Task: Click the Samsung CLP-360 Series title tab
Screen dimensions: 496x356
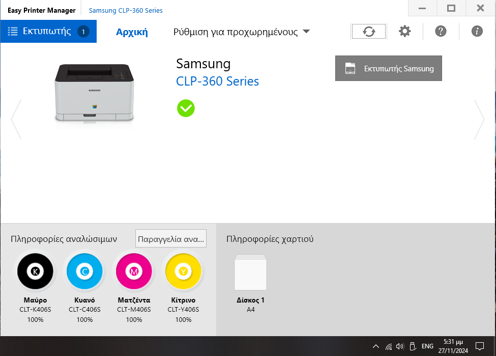Action: [x=126, y=11]
